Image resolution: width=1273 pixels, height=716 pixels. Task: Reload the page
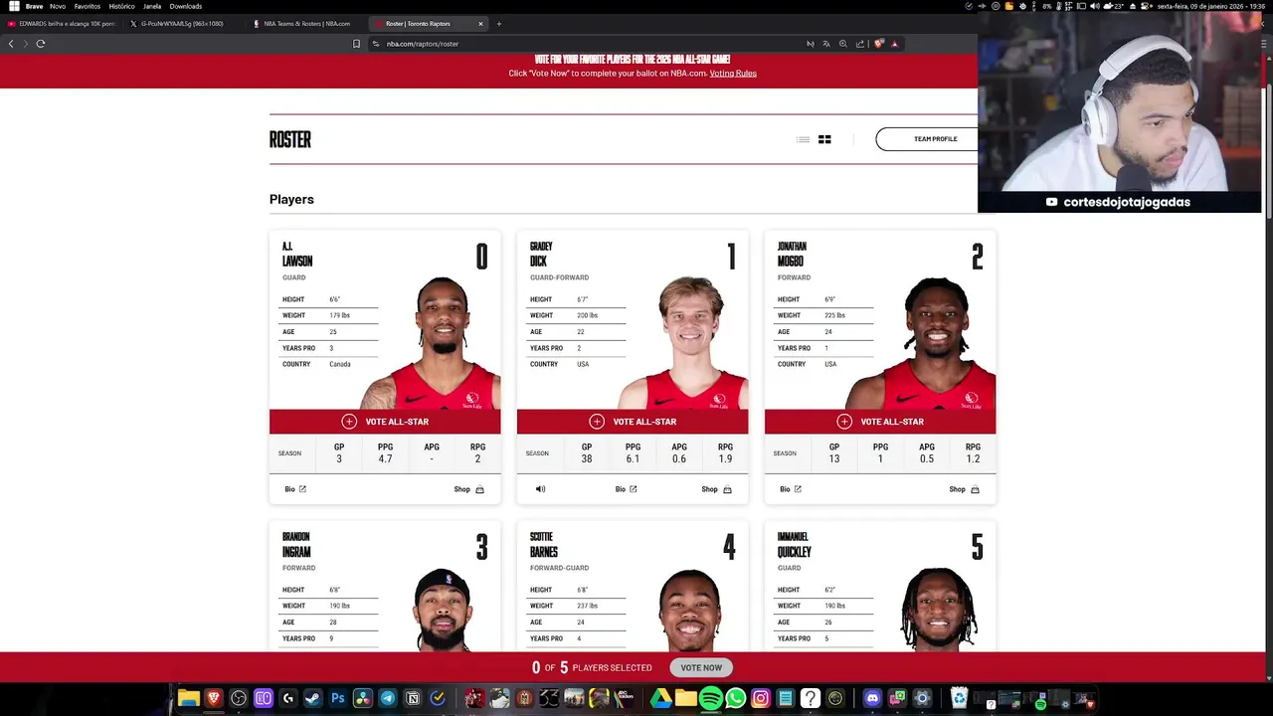[x=41, y=44]
